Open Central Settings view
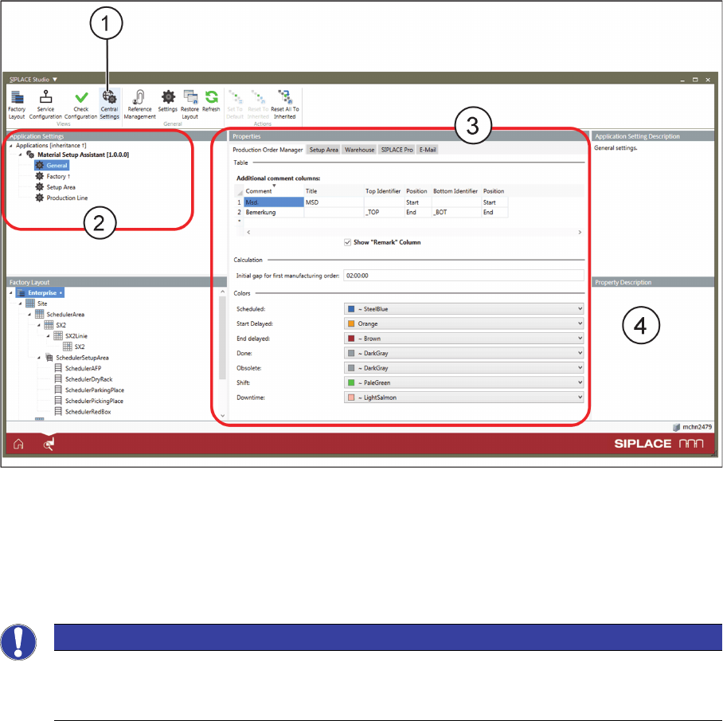The height and width of the screenshot is (721, 723). point(109,104)
